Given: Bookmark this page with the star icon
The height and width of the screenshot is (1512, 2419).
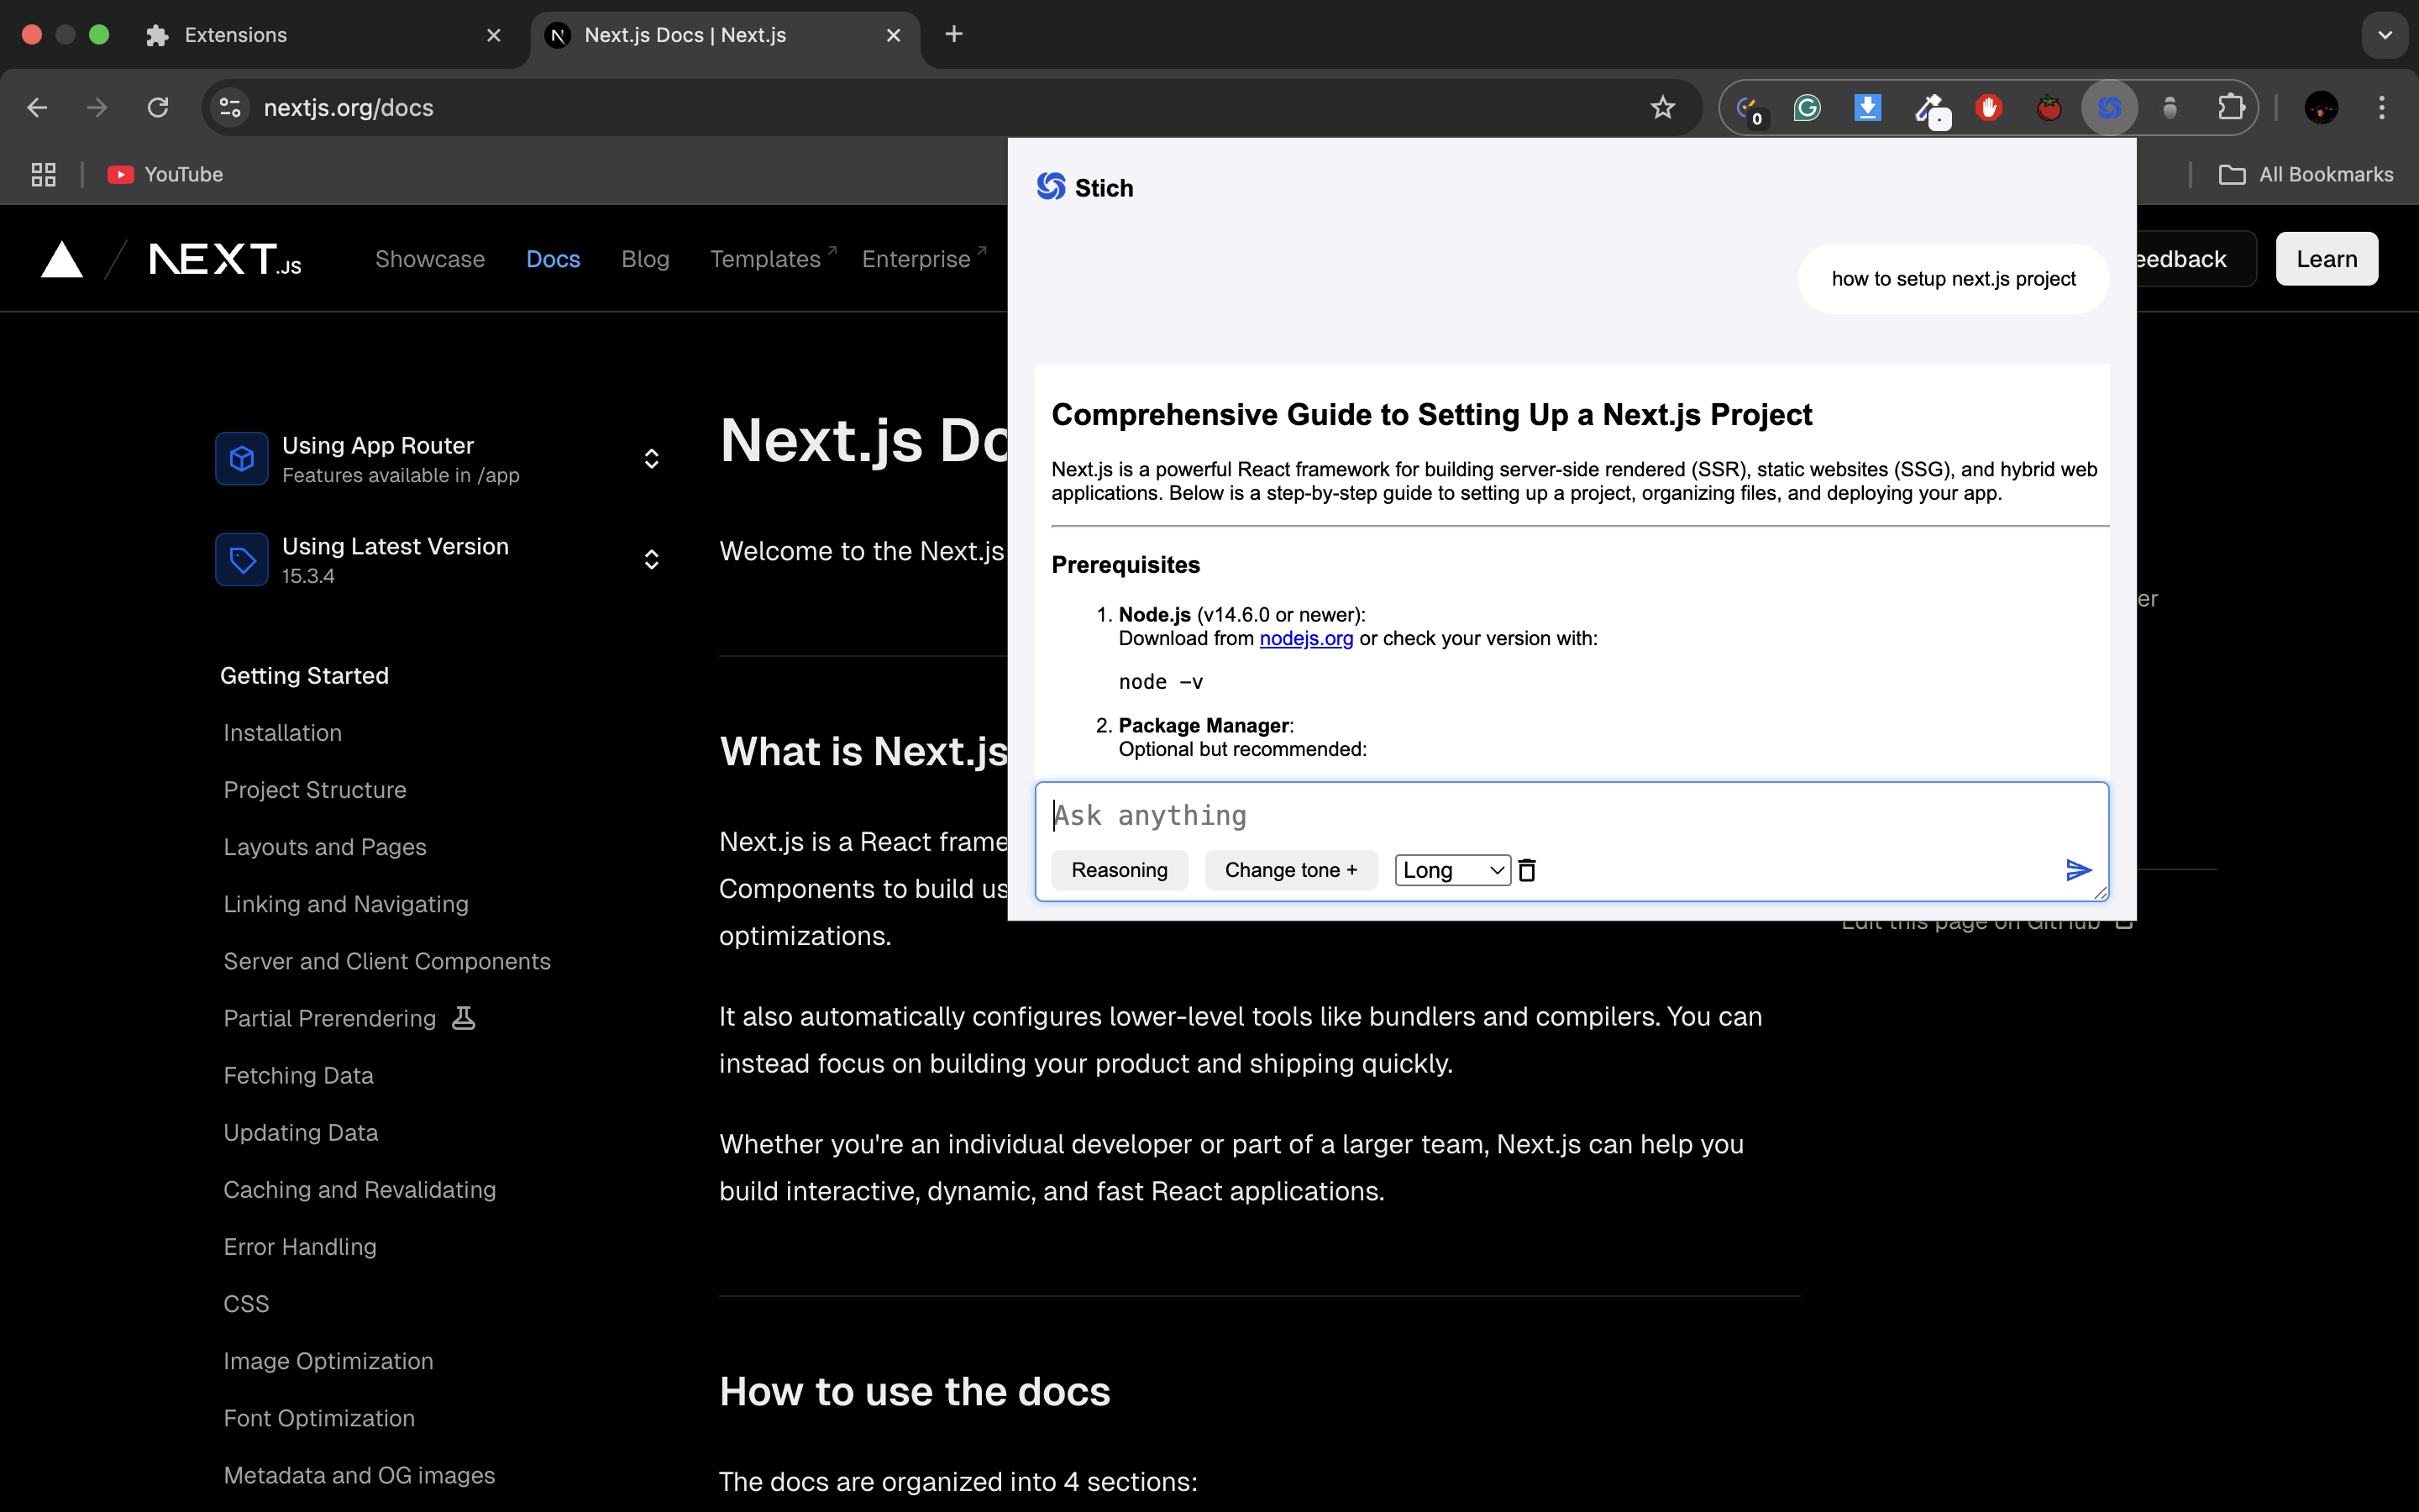Looking at the screenshot, I should point(1662,107).
